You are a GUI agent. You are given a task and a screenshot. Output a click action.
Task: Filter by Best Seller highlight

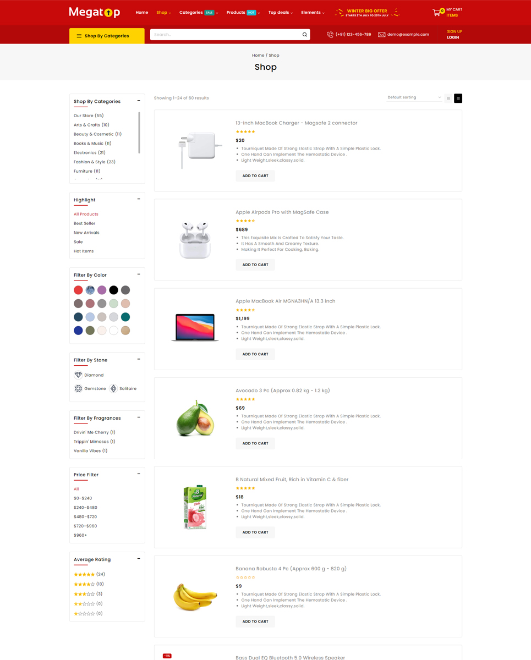tap(85, 223)
